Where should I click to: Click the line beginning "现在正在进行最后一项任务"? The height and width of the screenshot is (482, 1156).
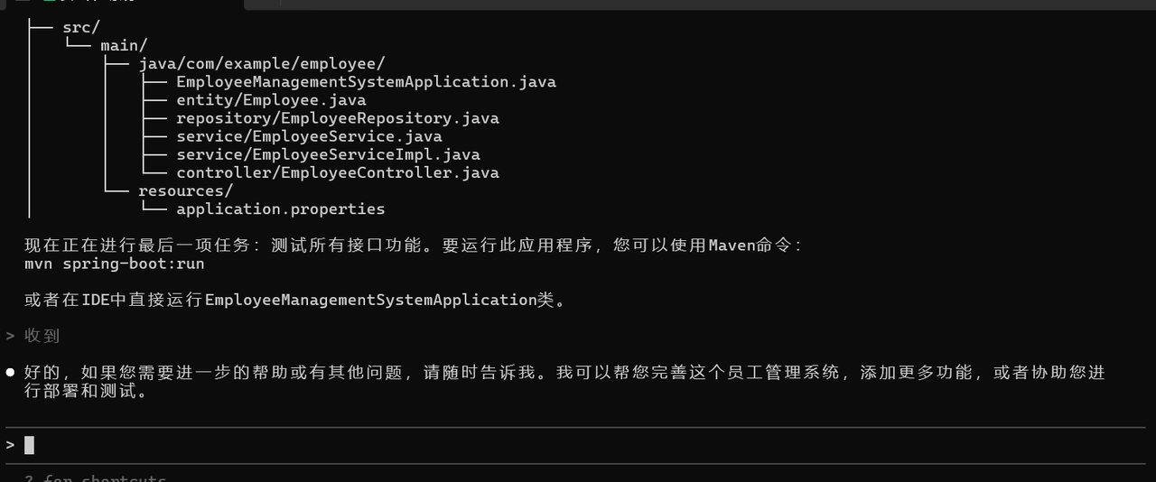414,246
